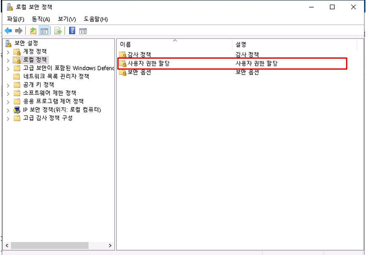Select 로컬 정책 label in tree
368x255 pixels.
pos(35,60)
